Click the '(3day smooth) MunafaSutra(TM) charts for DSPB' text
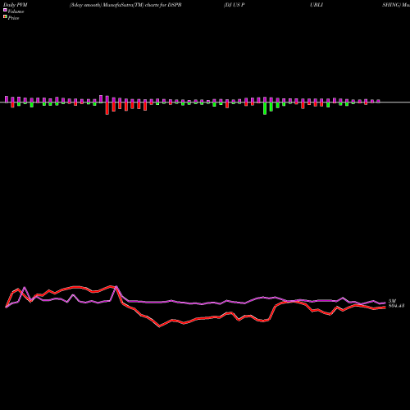Image resolution: width=410 pixels, height=410 pixels. point(125,5)
